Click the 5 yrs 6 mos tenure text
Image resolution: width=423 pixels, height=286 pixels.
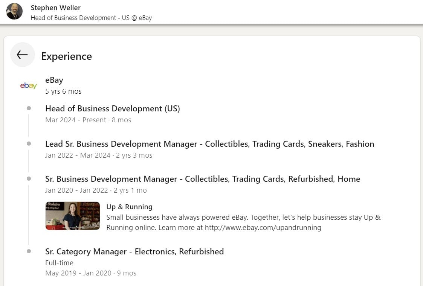pyautogui.click(x=63, y=91)
